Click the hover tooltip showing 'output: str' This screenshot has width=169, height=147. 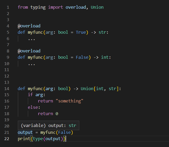49,125
